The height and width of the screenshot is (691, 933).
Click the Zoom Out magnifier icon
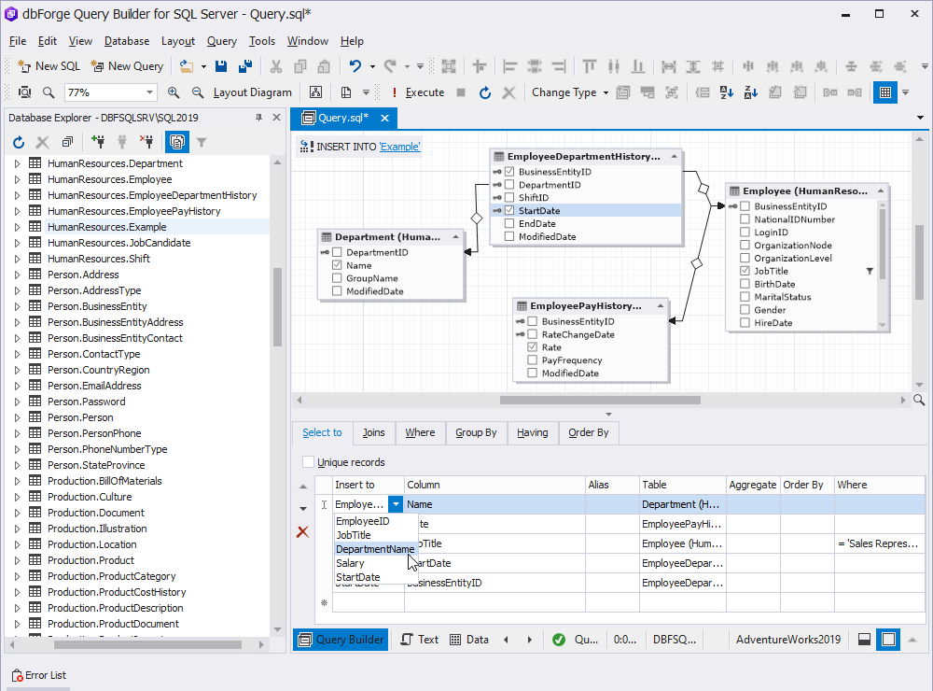click(x=198, y=92)
